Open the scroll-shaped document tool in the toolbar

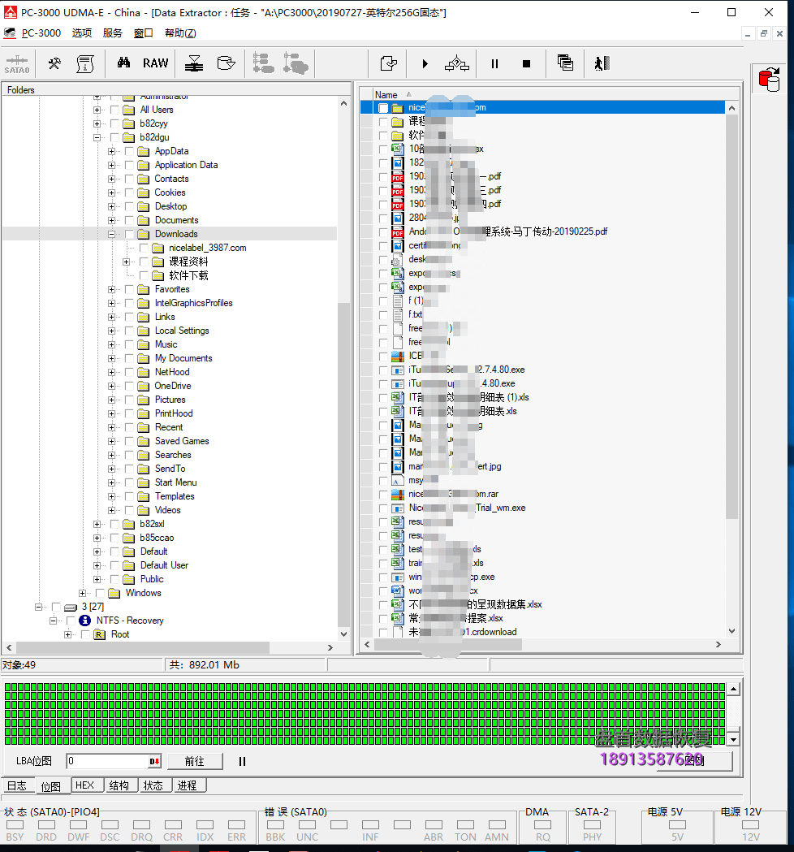84,63
